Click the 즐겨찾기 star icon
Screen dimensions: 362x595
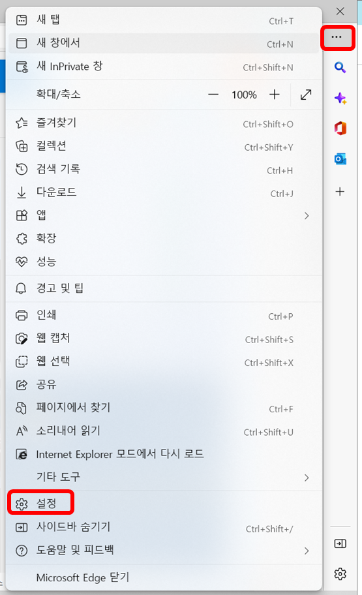[x=22, y=123]
